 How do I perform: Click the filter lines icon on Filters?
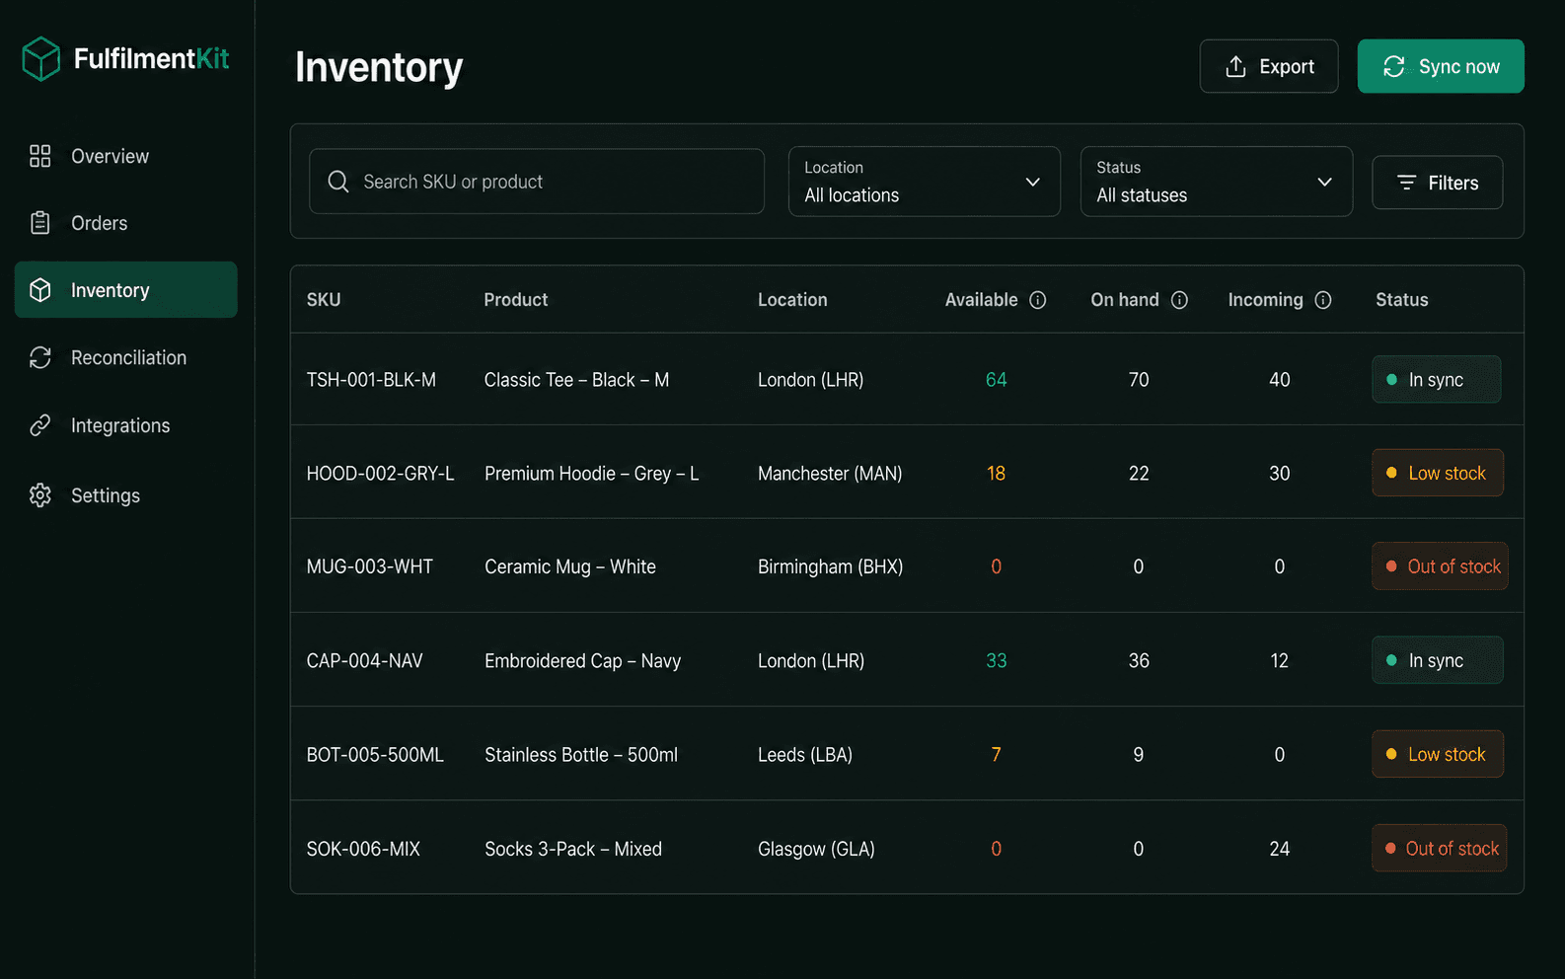[1407, 183]
